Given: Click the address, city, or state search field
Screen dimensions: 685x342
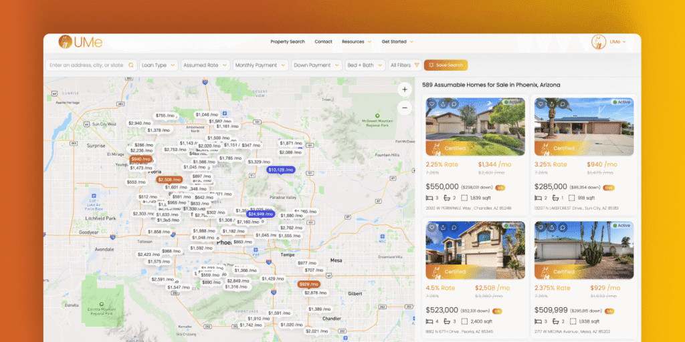Looking at the screenshot, I should tap(86, 65).
